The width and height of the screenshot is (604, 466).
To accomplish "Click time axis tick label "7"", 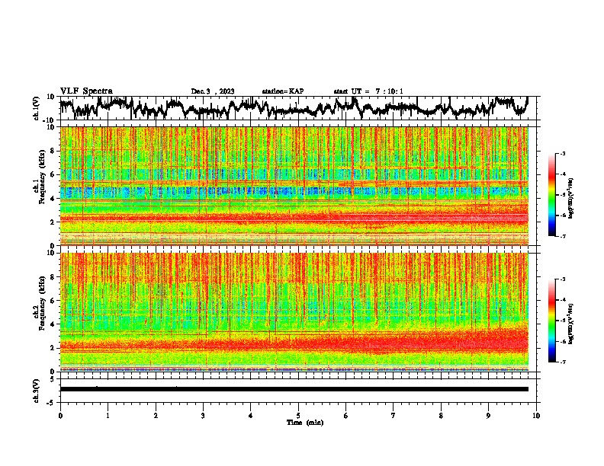I will coord(394,416).
